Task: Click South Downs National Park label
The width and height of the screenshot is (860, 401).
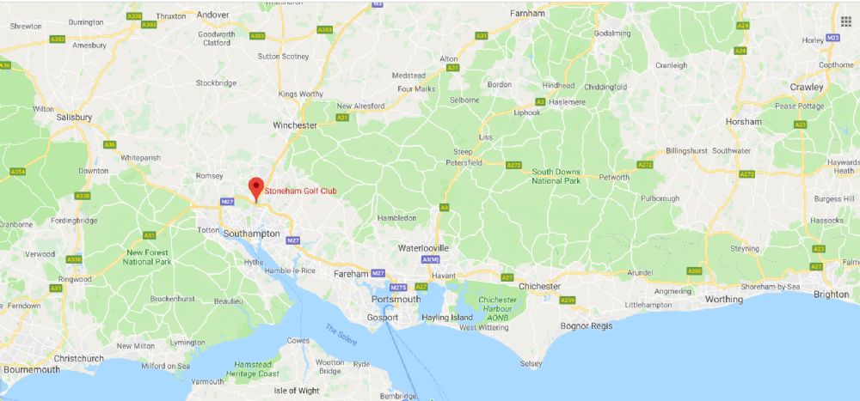Action: tap(556, 176)
